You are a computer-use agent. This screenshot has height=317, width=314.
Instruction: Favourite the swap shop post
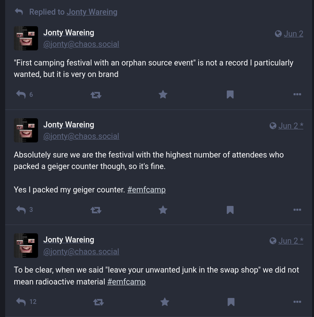pyautogui.click(x=165, y=302)
